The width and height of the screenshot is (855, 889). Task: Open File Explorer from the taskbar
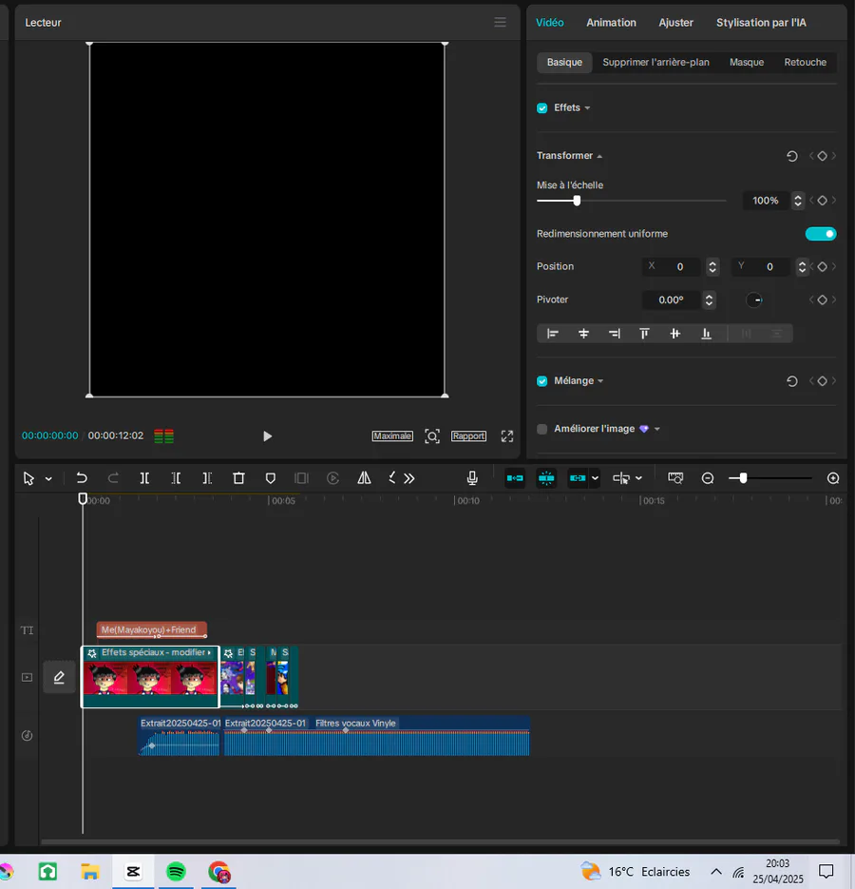[90, 872]
